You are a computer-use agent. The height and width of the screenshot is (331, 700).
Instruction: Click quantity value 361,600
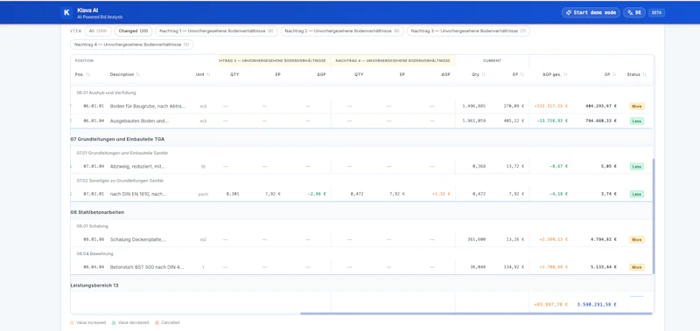[476, 239]
